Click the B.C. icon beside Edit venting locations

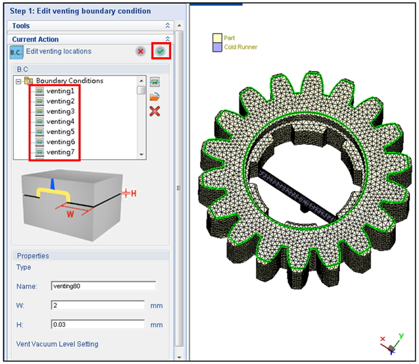[16, 52]
